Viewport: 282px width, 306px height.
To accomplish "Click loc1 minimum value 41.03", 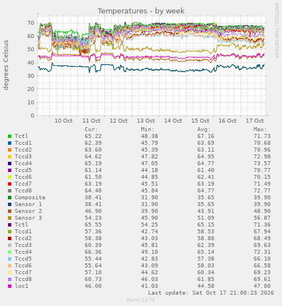I will click(150, 286).
